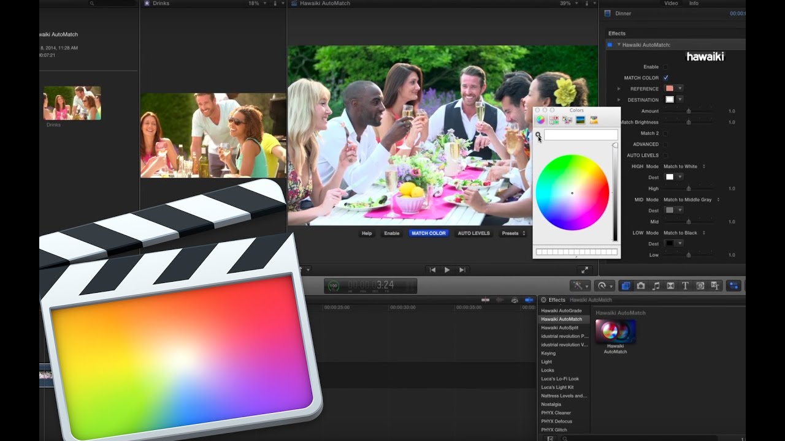Select the crayons picker mode
785x441 pixels.
click(x=594, y=120)
